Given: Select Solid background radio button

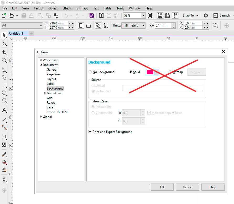Looking at the screenshot, I should (131, 72).
